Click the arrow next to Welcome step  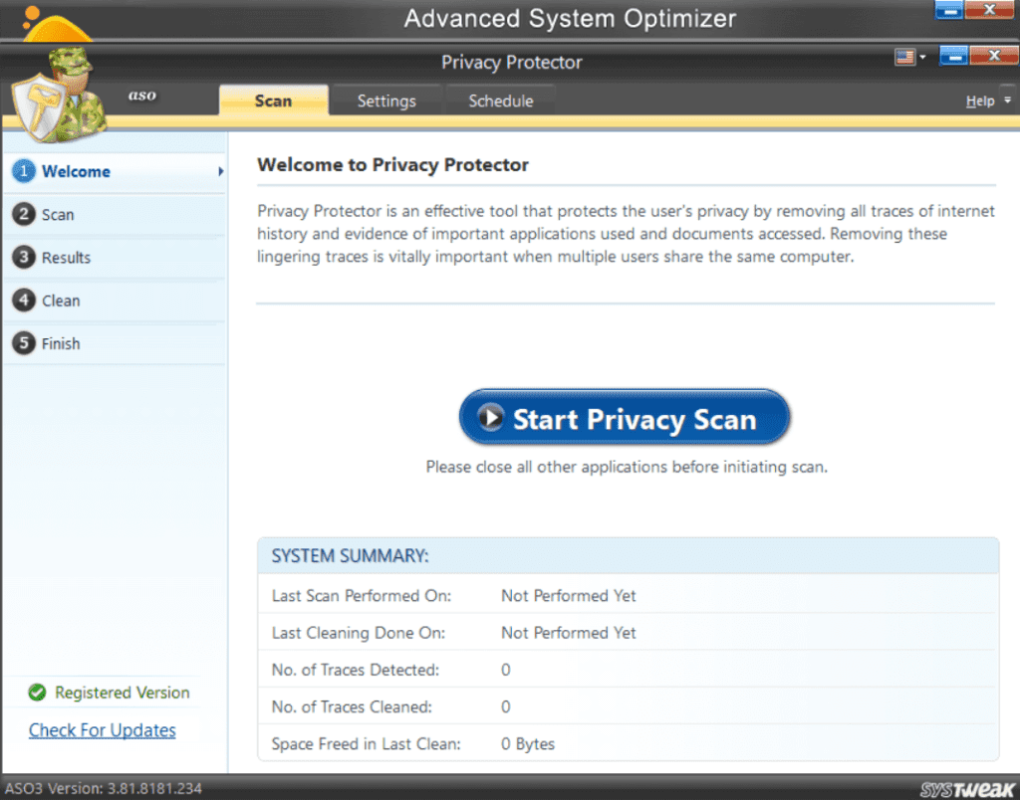[x=221, y=171]
